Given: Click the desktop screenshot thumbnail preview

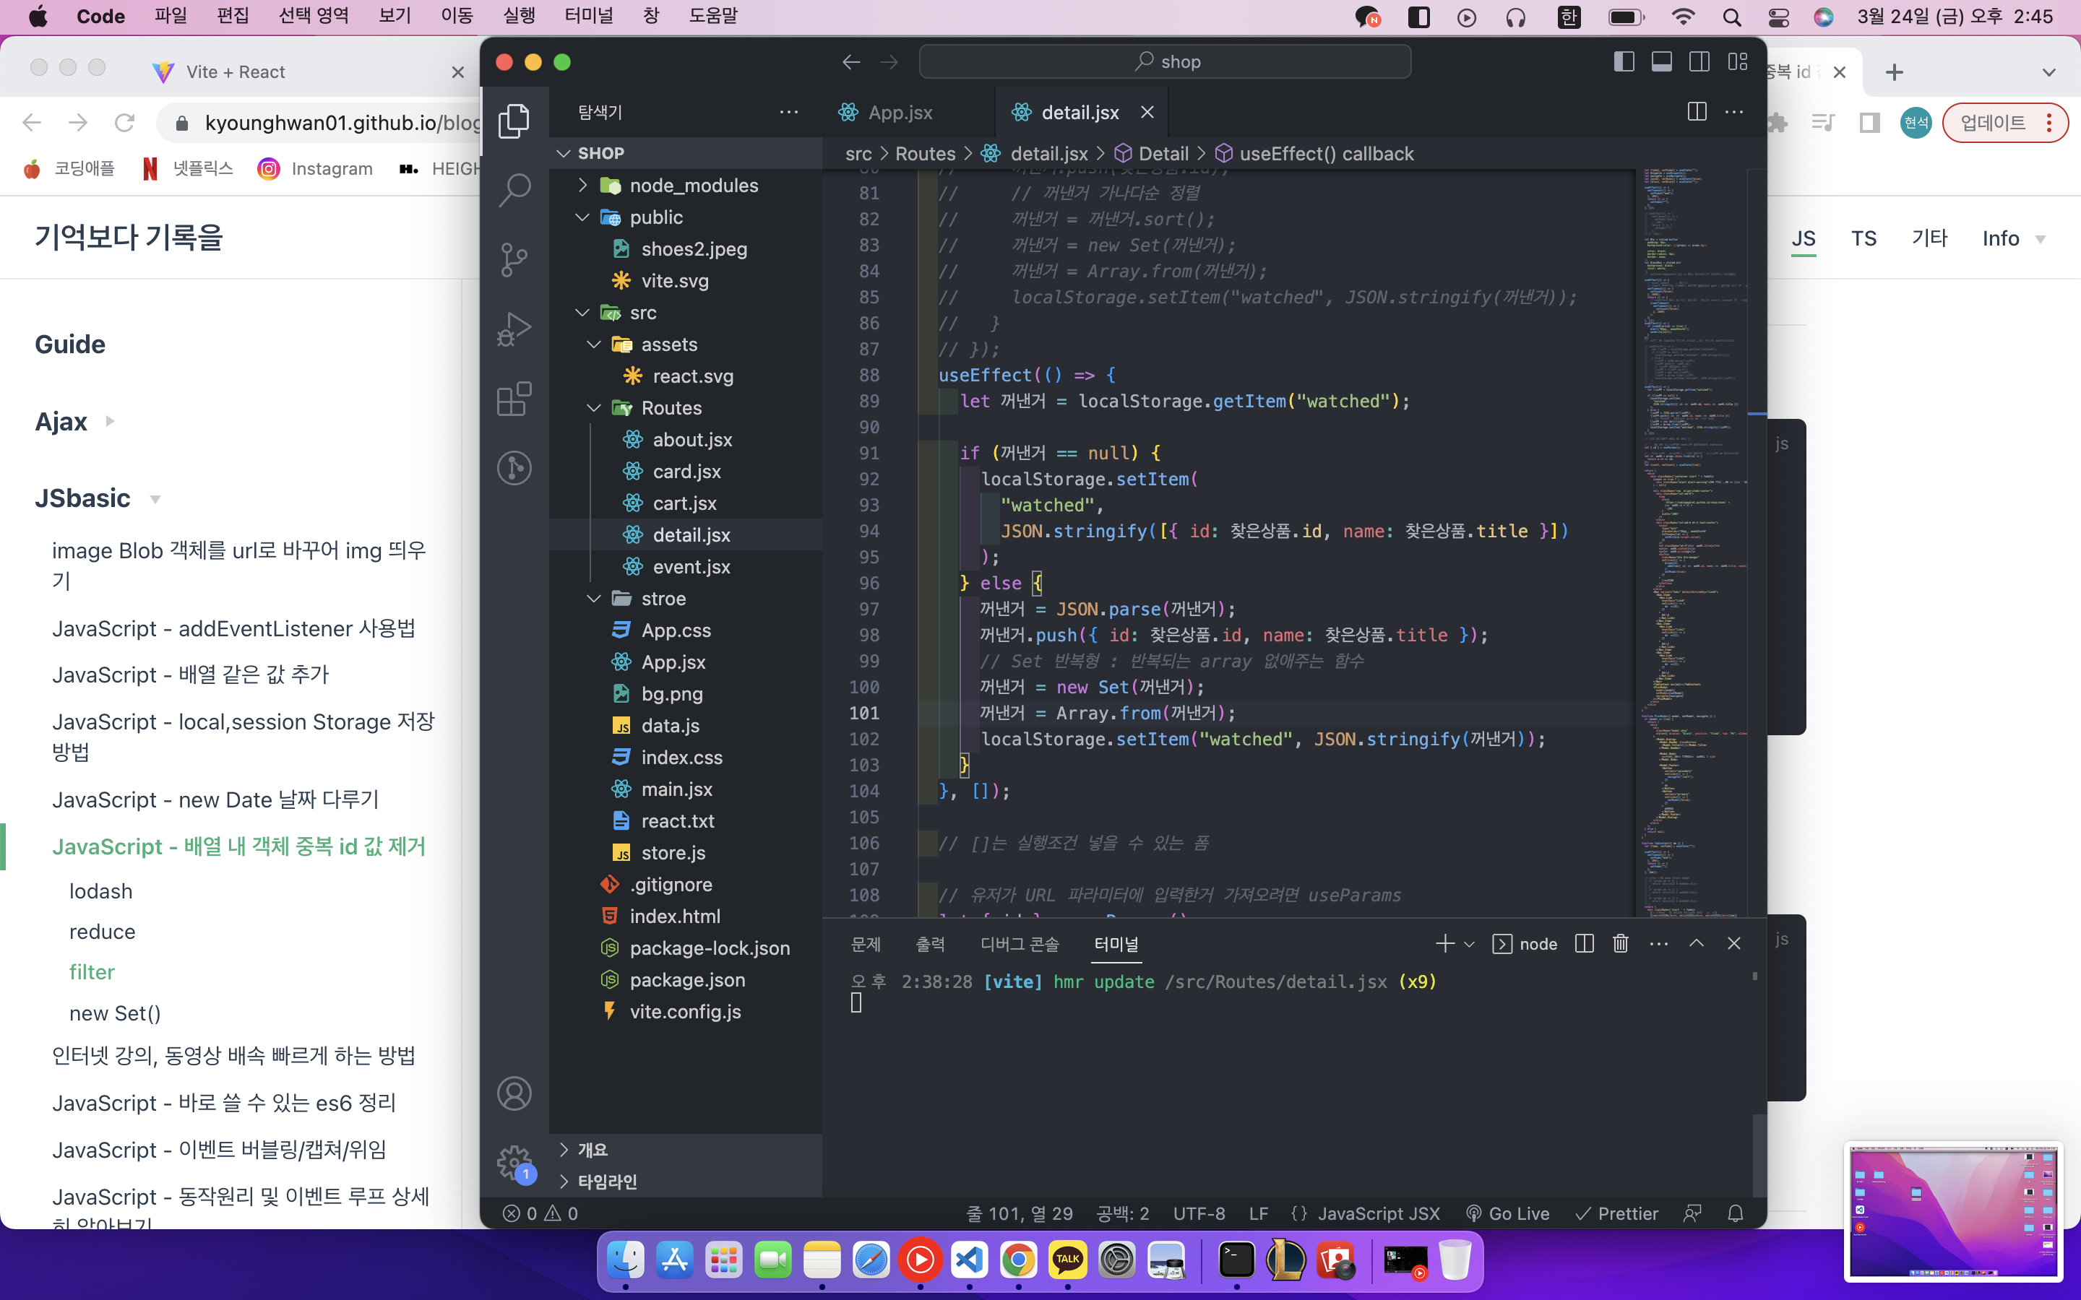Looking at the screenshot, I should click(x=1953, y=1213).
